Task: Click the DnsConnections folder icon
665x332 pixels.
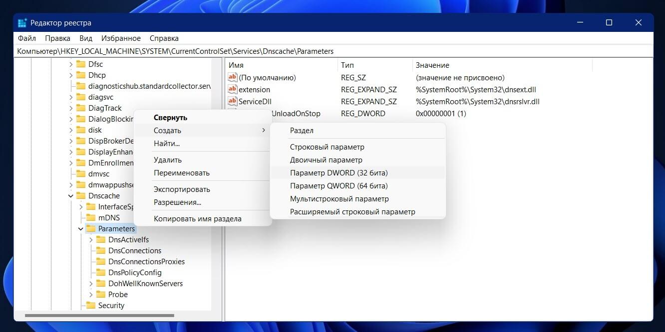Action: pyautogui.click(x=101, y=251)
